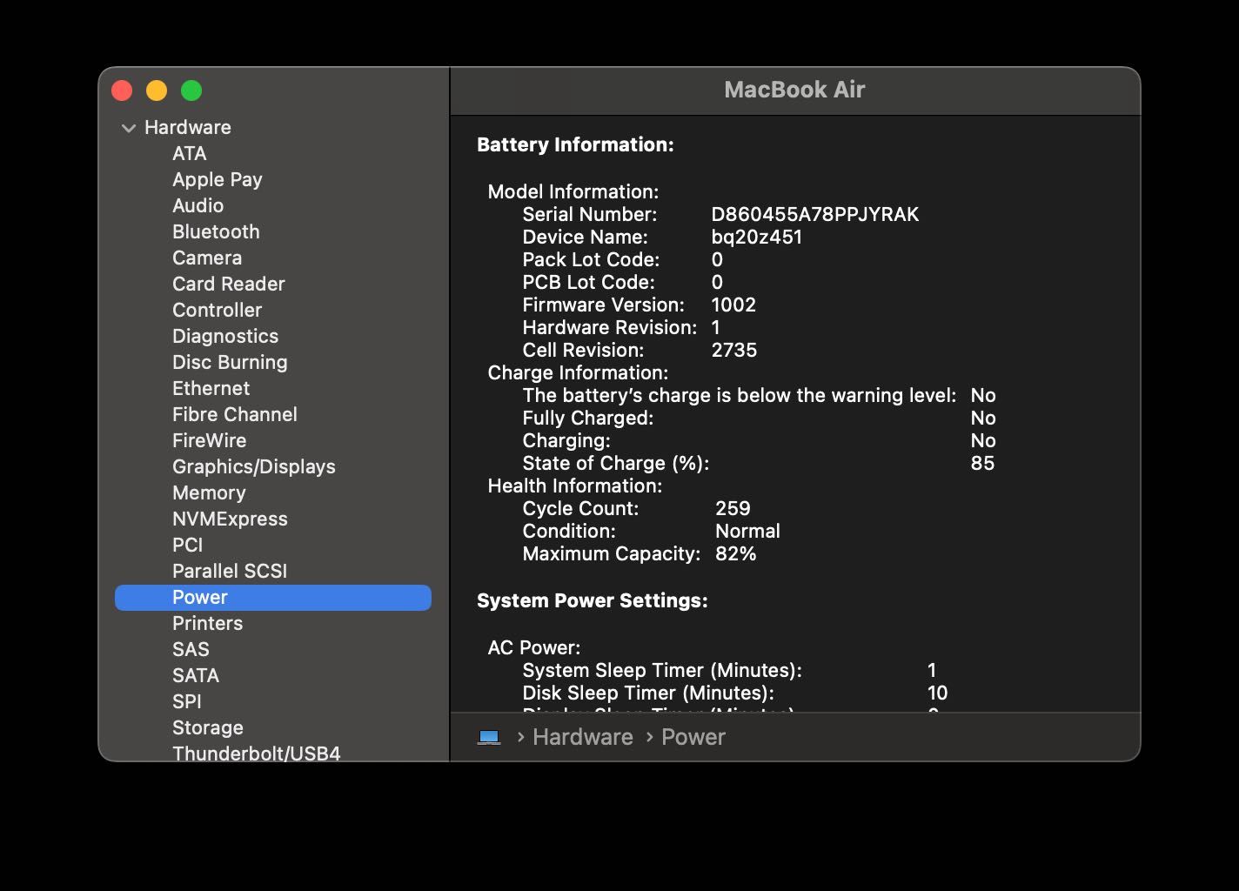Viewport: 1239px width, 891px height.
Task: Click the Health Information label
Action: [x=575, y=486]
